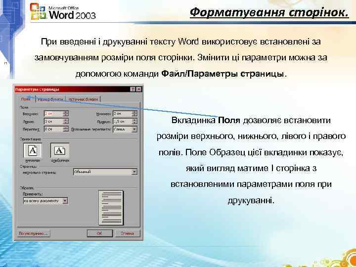Click the Отмена button

(x=128, y=233)
